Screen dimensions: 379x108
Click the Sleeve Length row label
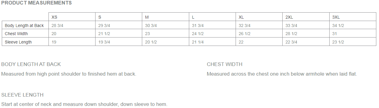(x=18, y=42)
